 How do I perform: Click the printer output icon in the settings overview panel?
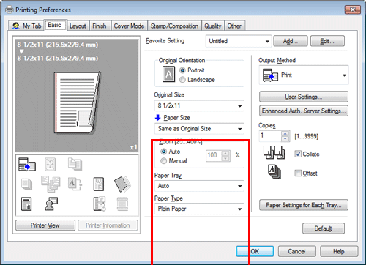(27, 164)
